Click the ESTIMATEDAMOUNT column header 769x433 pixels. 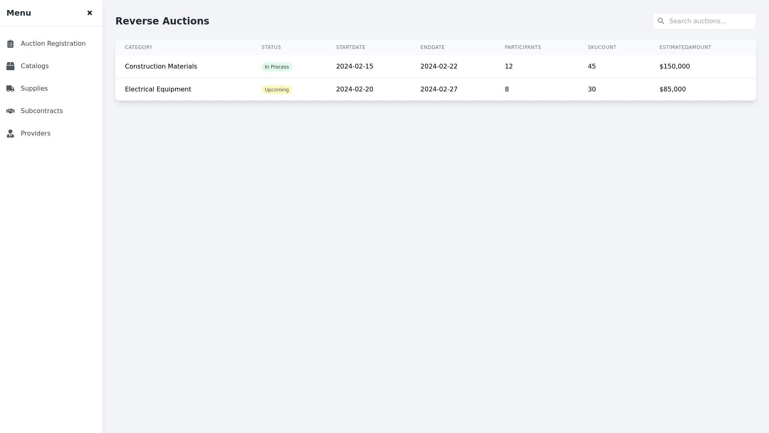(685, 47)
